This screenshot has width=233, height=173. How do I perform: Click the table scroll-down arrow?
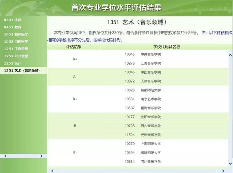[x=230, y=164]
